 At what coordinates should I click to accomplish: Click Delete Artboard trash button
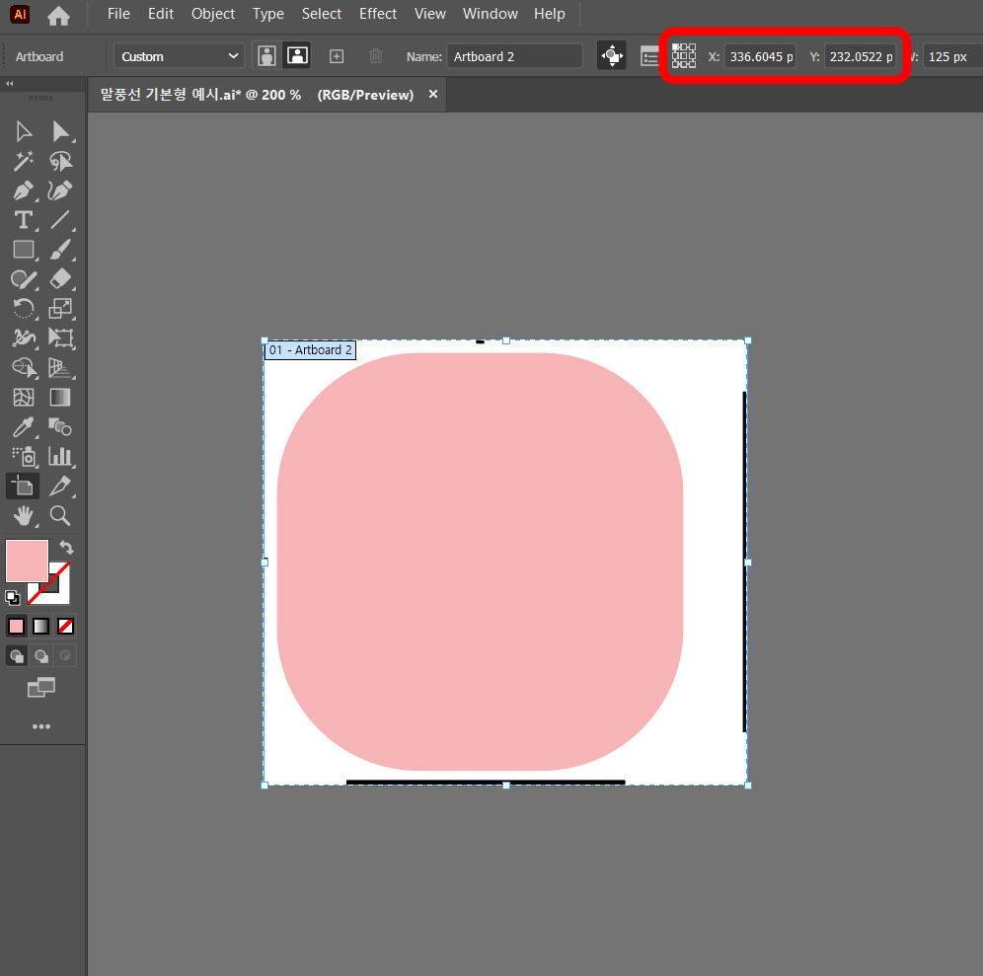pos(375,56)
